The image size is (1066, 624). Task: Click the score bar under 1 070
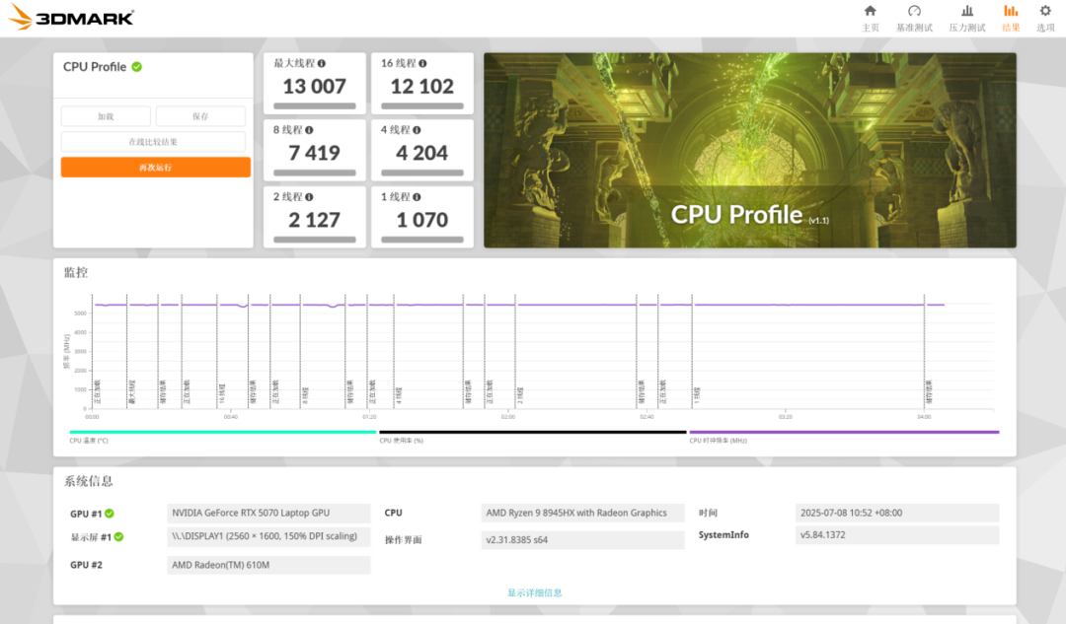tap(422, 240)
